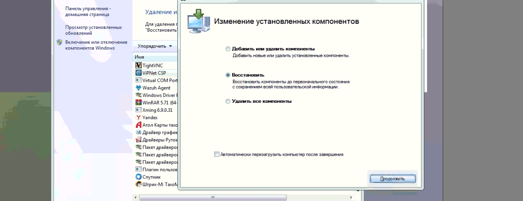
Task: Select 'Добавить или удалить компоненты' radio button
Action: [x=228, y=49]
